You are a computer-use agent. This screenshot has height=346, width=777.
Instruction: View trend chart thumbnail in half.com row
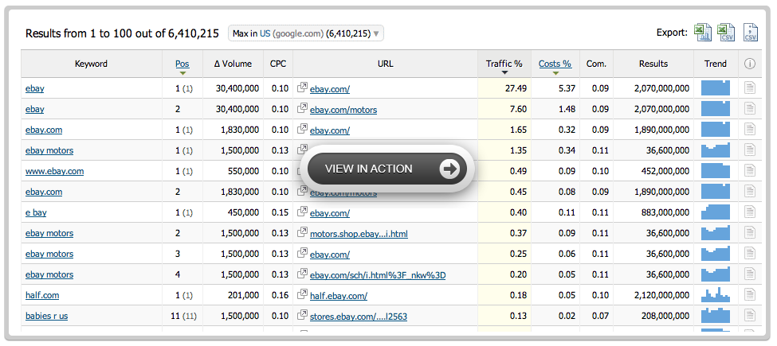[x=716, y=295]
